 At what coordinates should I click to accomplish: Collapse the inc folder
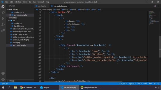click(x=14, y=20)
